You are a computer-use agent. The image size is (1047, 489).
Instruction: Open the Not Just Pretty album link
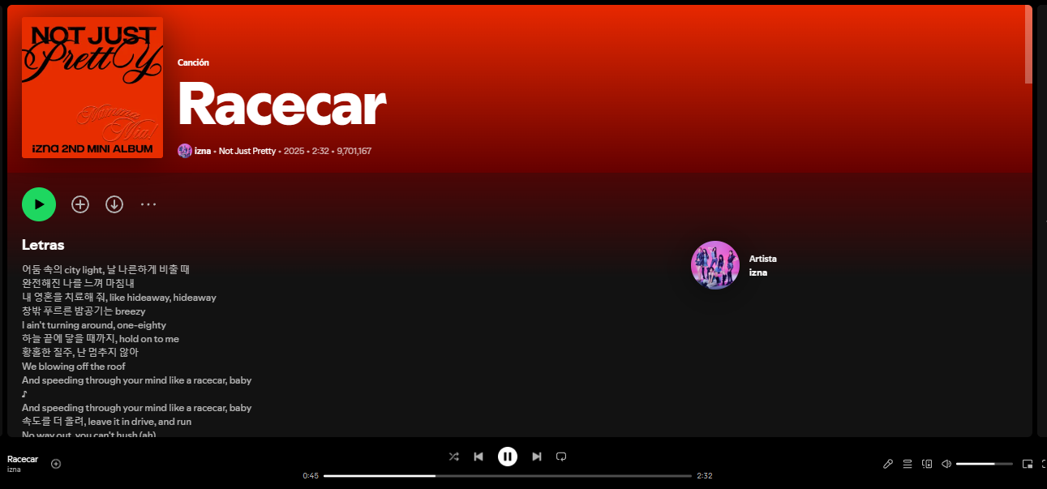click(247, 151)
